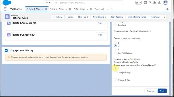The width and height of the screenshot is (174, 97).
Task: Click the Previous flow button
Action: pyautogui.click(x=151, y=91)
